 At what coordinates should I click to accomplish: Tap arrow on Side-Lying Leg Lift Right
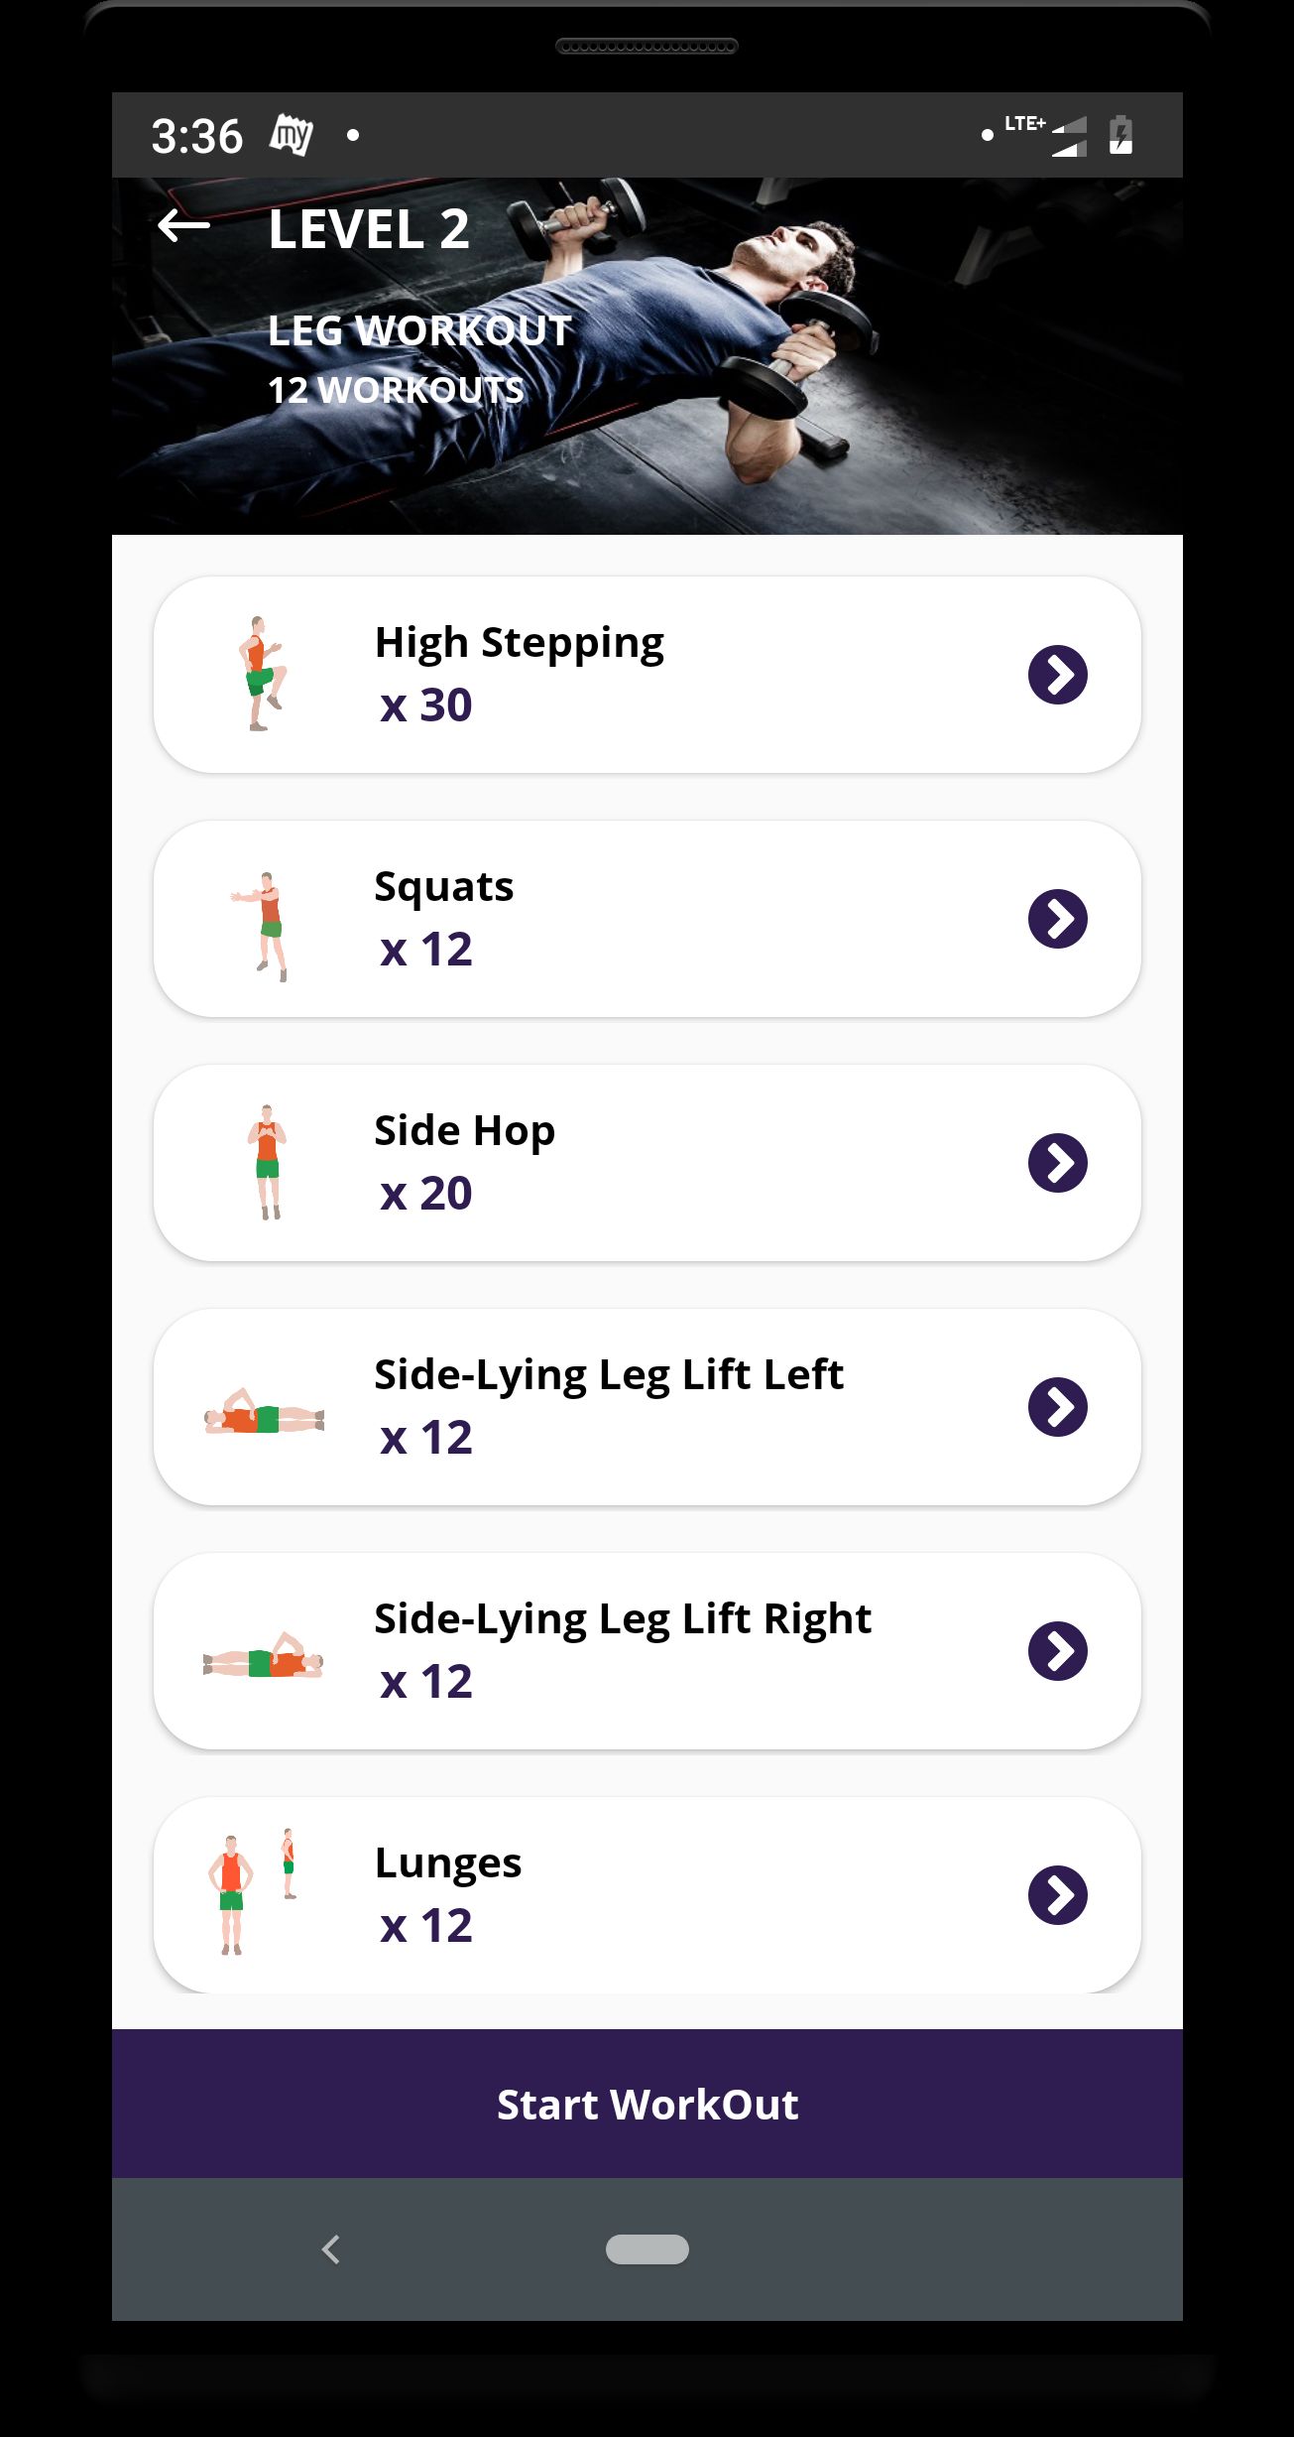[1057, 1651]
